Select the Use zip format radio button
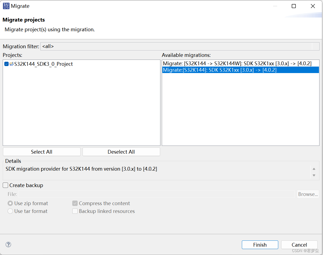The height and width of the screenshot is (255, 323). pyautogui.click(x=10, y=203)
